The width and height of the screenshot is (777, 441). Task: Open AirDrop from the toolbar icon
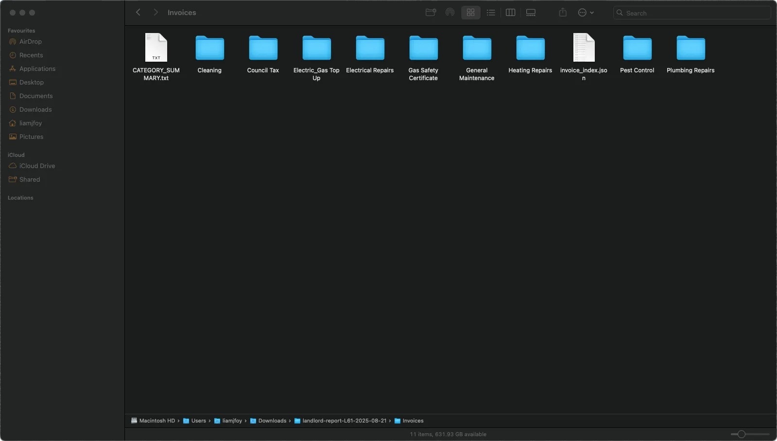450,13
